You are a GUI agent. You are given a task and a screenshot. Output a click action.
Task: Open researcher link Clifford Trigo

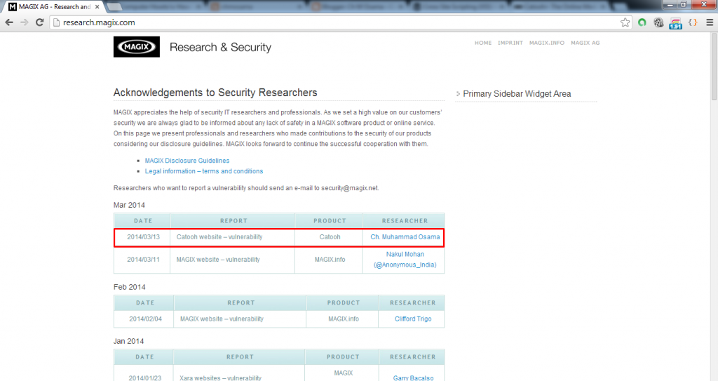(413, 319)
